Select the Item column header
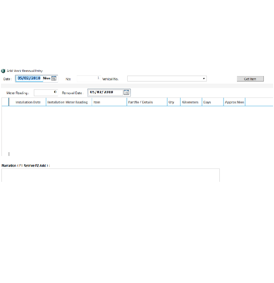Image resolution: width=274 pixels, height=283 pixels. pyautogui.click(x=109, y=102)
